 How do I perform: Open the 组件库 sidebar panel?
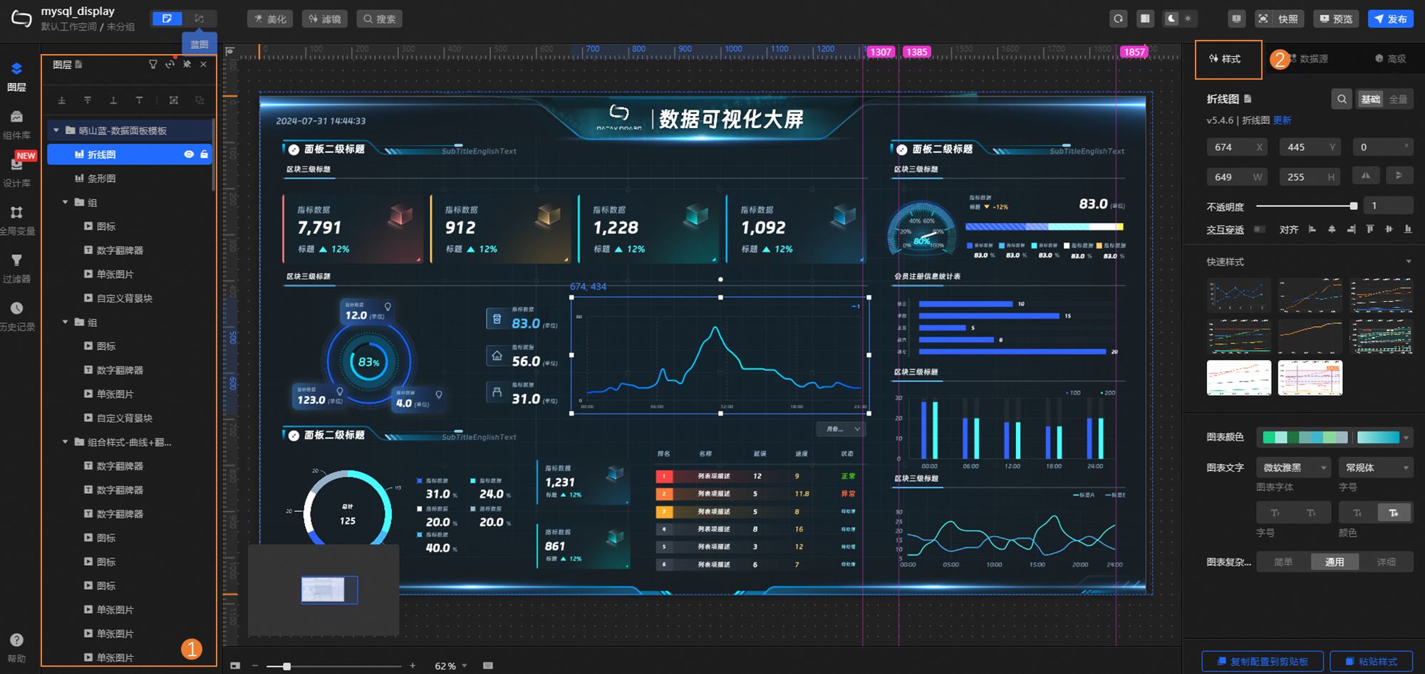16,124
